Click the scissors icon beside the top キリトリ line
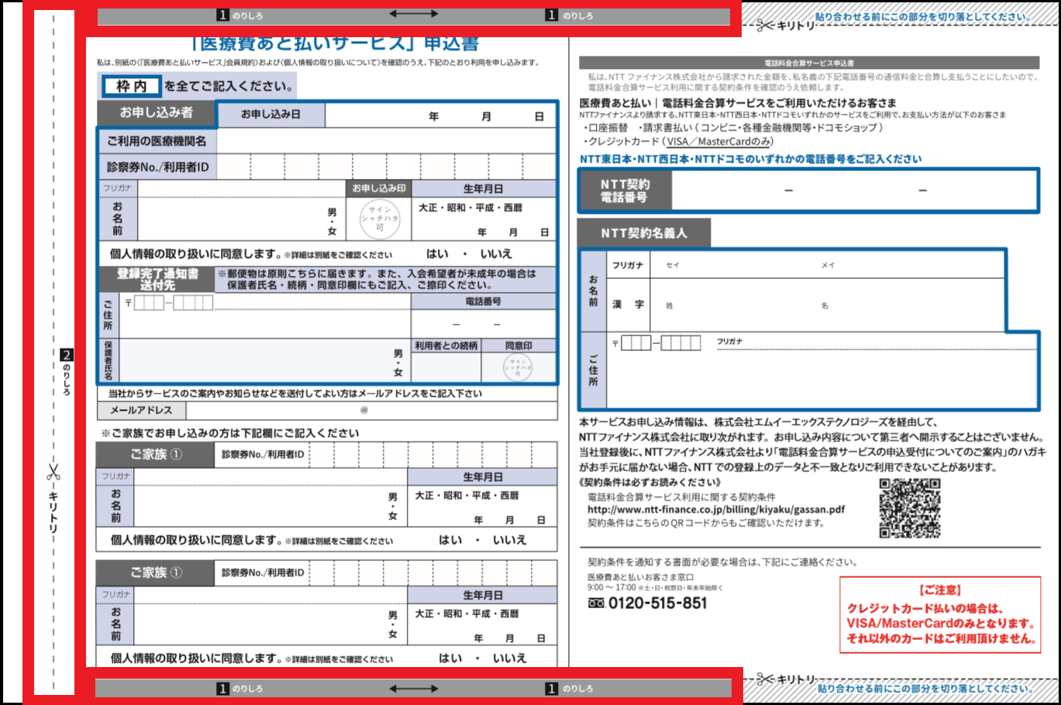Image resolution: width=1061 pixels, height=705 pixels. click(x=765, y=26)
